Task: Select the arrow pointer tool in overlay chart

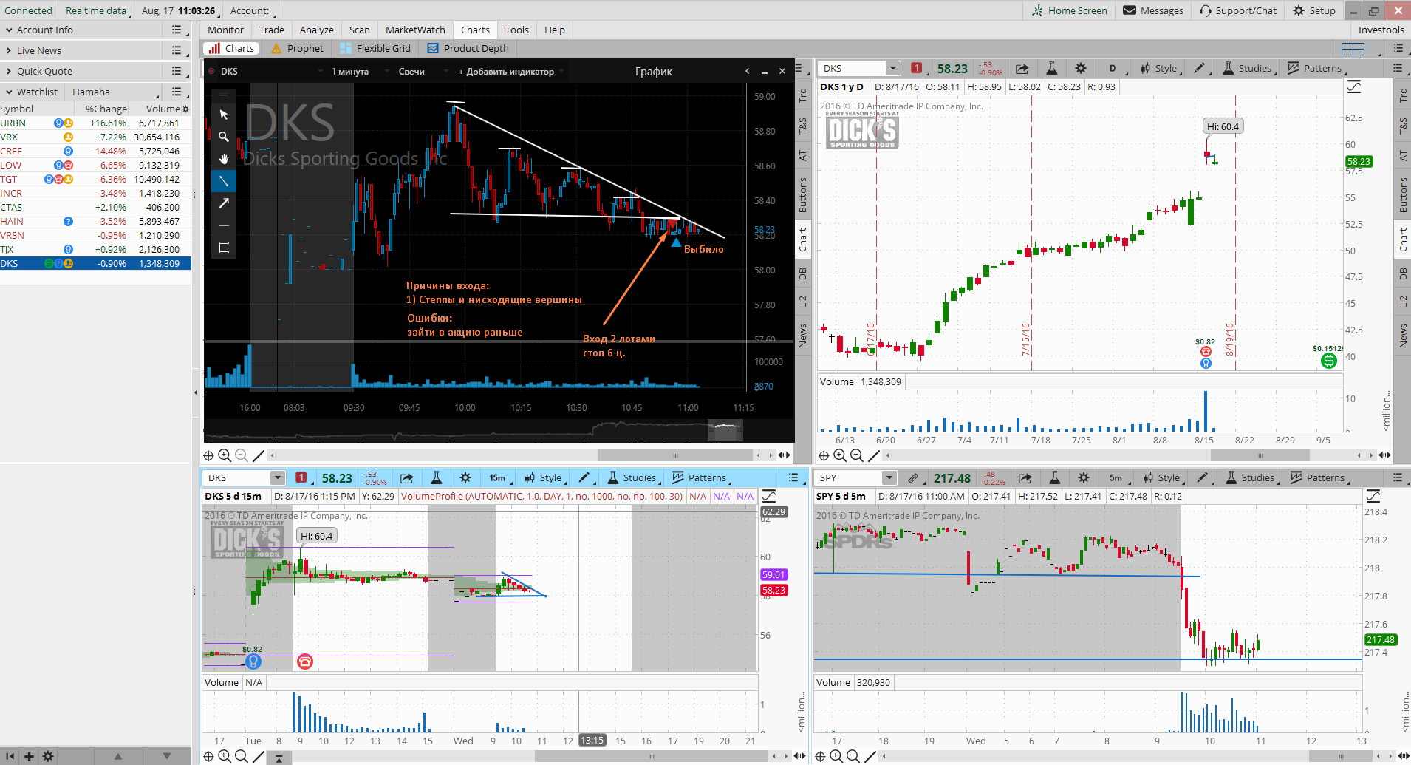Action: pyautogui.click(x=224, y=115)
